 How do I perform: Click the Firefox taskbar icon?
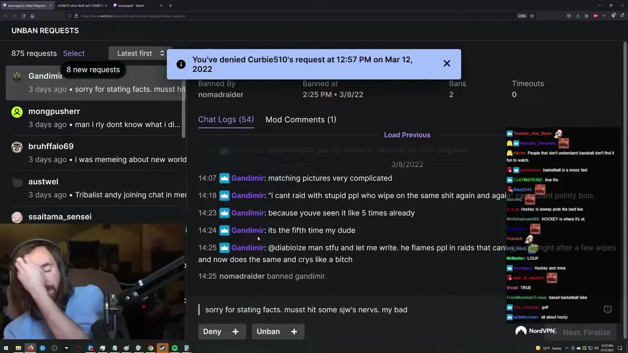tap(30, 348)
